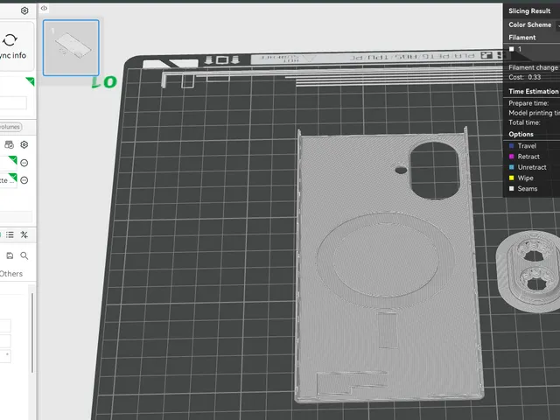The height and width of the screenshot is (420, 560).
Task: Toggle Unretract visibility option
Action: (528, 167)
